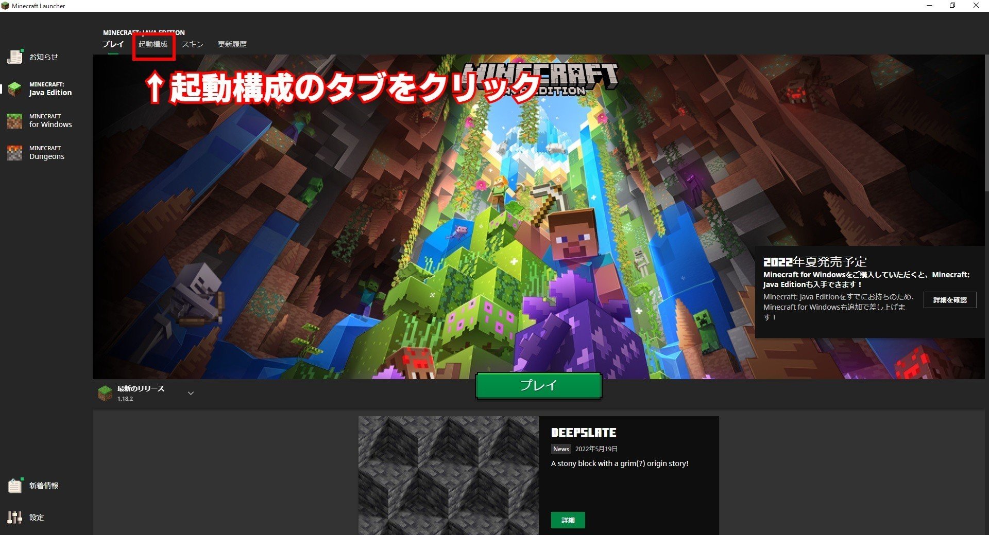This screenshot has height=535, width=989.
Task: Click the 詳細を確認 button
Action: click(950, 300)
